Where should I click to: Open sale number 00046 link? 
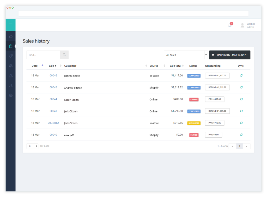point(53,75)
